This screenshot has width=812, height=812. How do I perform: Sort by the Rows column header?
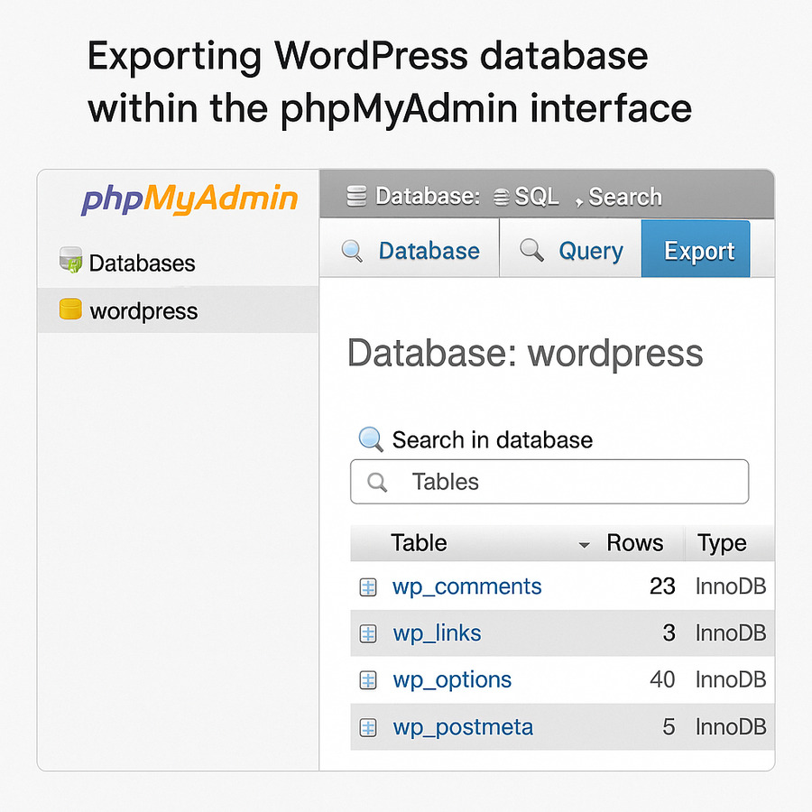635,543
